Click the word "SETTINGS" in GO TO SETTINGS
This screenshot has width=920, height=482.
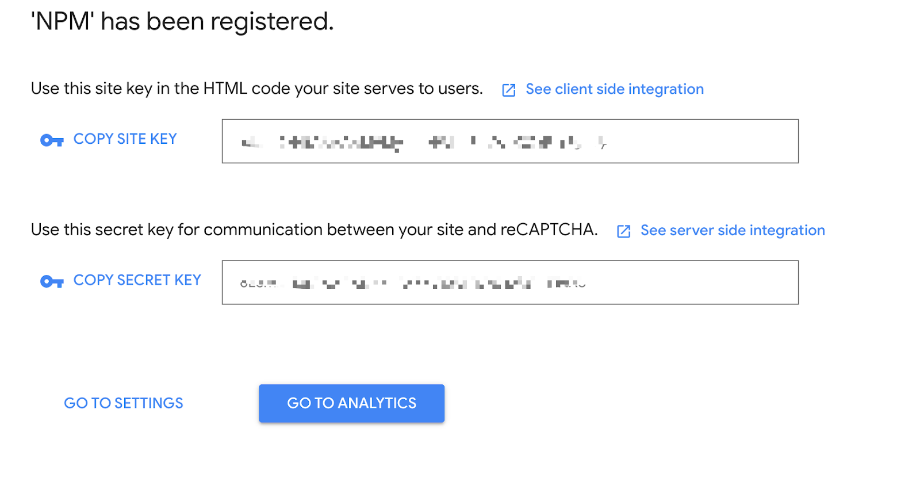[148, 403]
